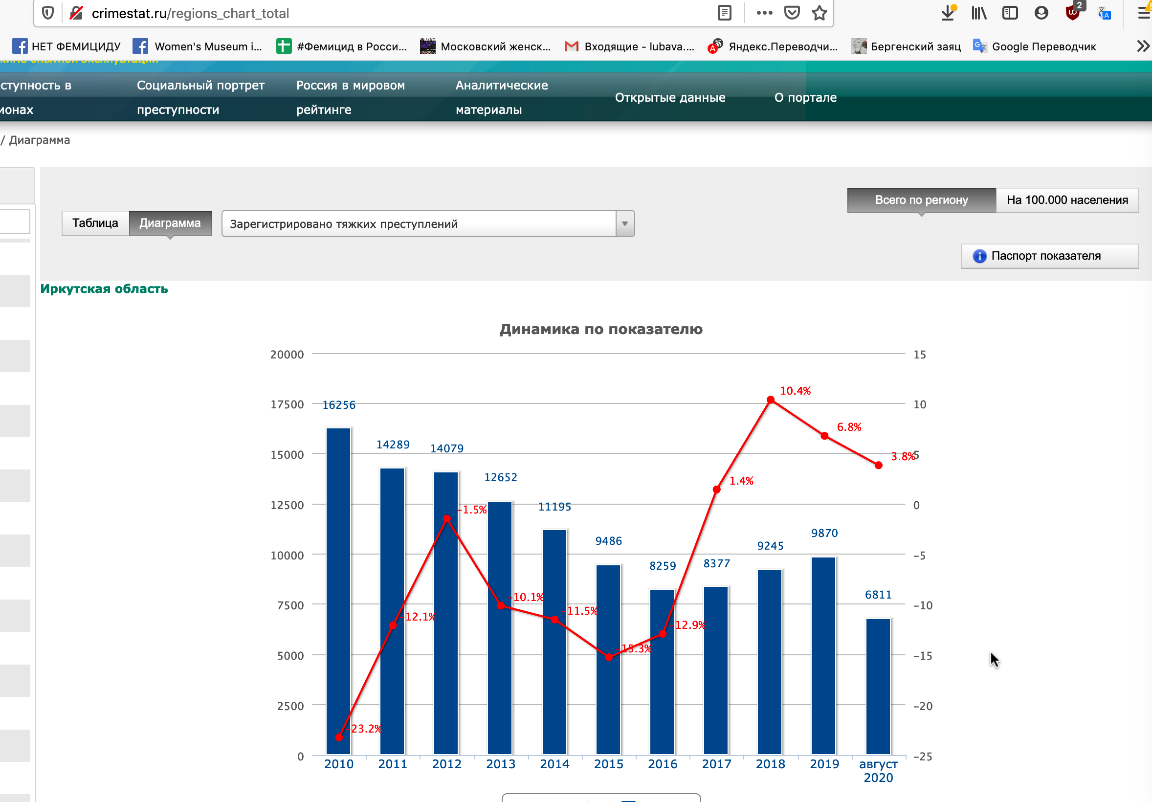
Task: Toggle reader view icon in address bar
Action: click(724, 13)
